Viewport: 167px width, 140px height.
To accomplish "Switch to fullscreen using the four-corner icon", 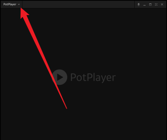I will pyautogui.click(x=156, y=4).
